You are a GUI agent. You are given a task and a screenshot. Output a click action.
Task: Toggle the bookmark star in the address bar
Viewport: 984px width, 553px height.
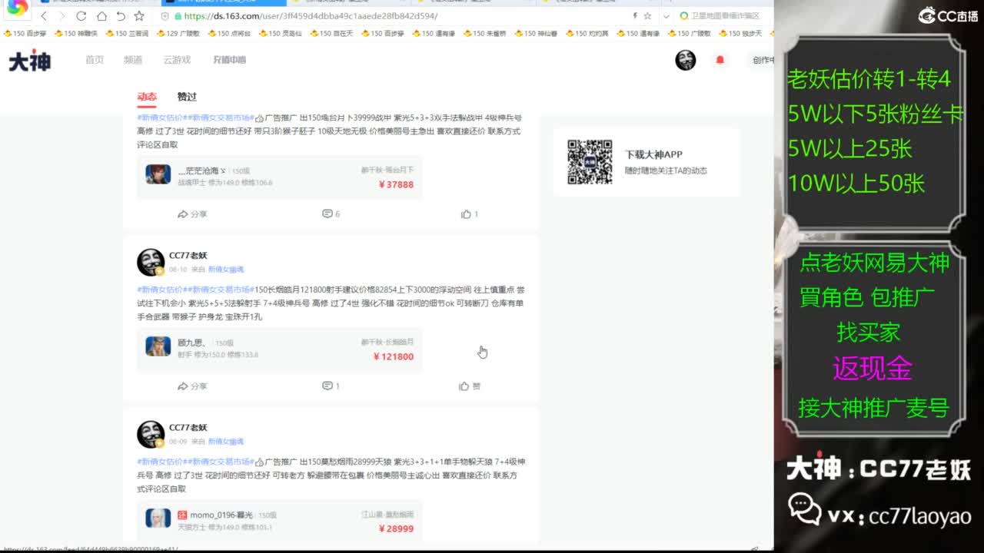648,15
